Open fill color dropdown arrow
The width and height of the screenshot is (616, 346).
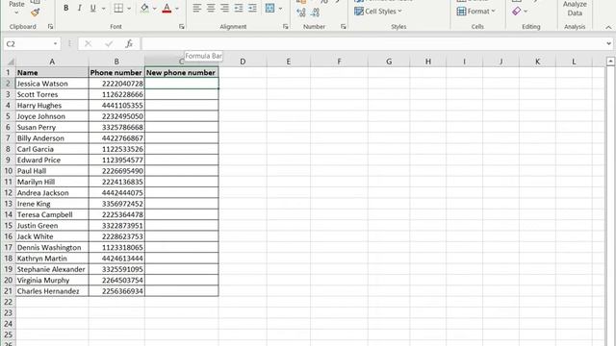[x=154, y=9]
